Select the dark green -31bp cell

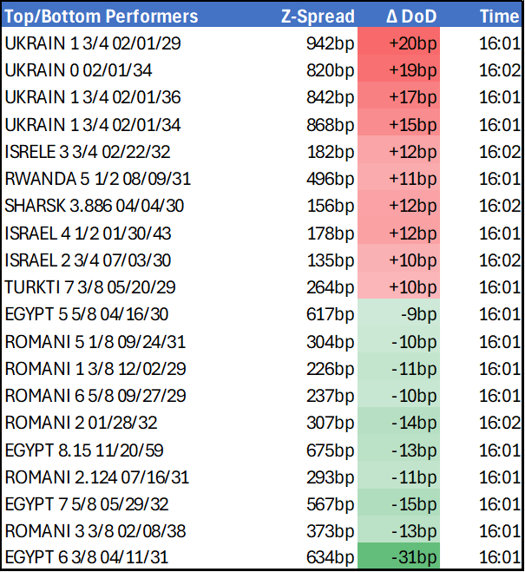(x=412, y=557)
